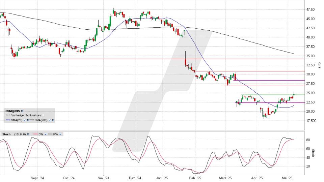Click the Okt. '24 date label

point(69,178)
